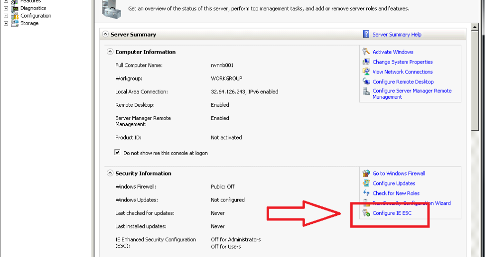Click the Go to Windows Firewall icon
The width and height of the screenshot is (485, 257).
click(x=366, y=174)
